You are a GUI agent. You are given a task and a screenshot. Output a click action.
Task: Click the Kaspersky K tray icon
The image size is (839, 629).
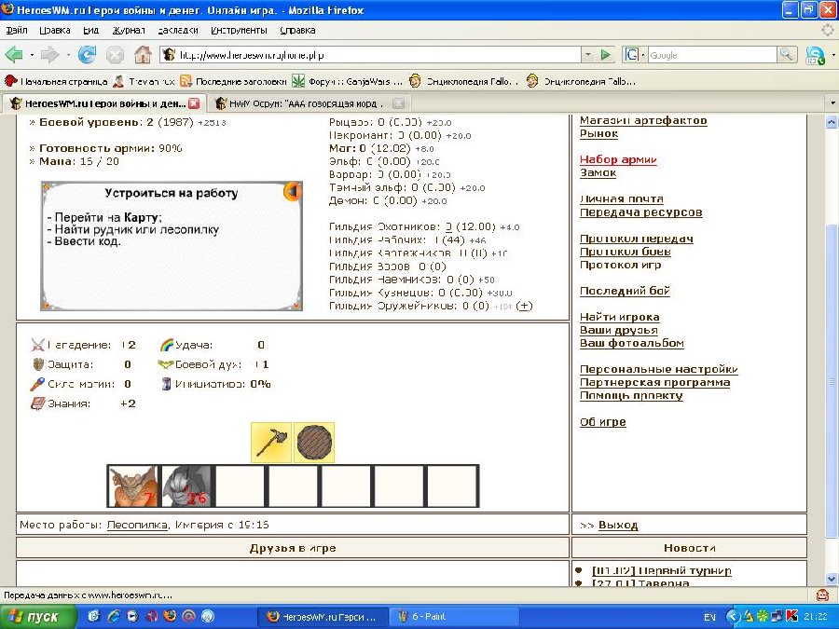[792, 617]
